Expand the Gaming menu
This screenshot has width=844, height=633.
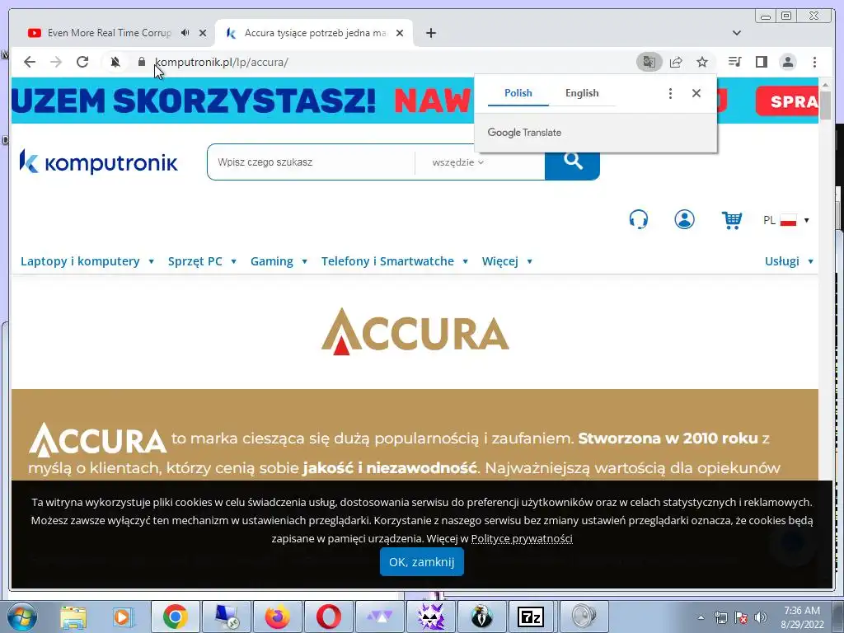pos(279,261)
